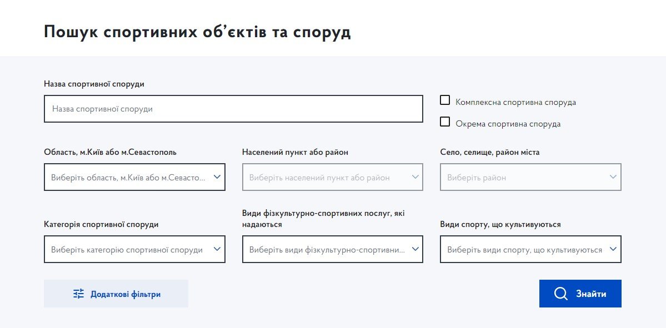Click the Пошук спортивних об'єктів та споруд heading
Screen dimensions: 666x328
pos(197,32)
